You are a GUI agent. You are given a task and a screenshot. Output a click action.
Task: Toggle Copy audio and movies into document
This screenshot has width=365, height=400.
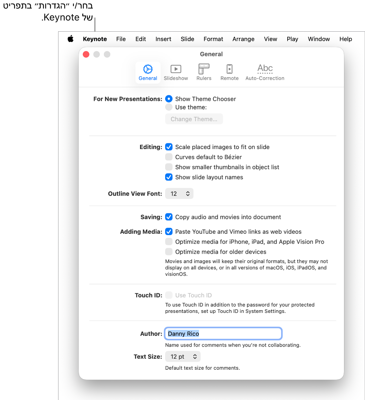[169, 217]
